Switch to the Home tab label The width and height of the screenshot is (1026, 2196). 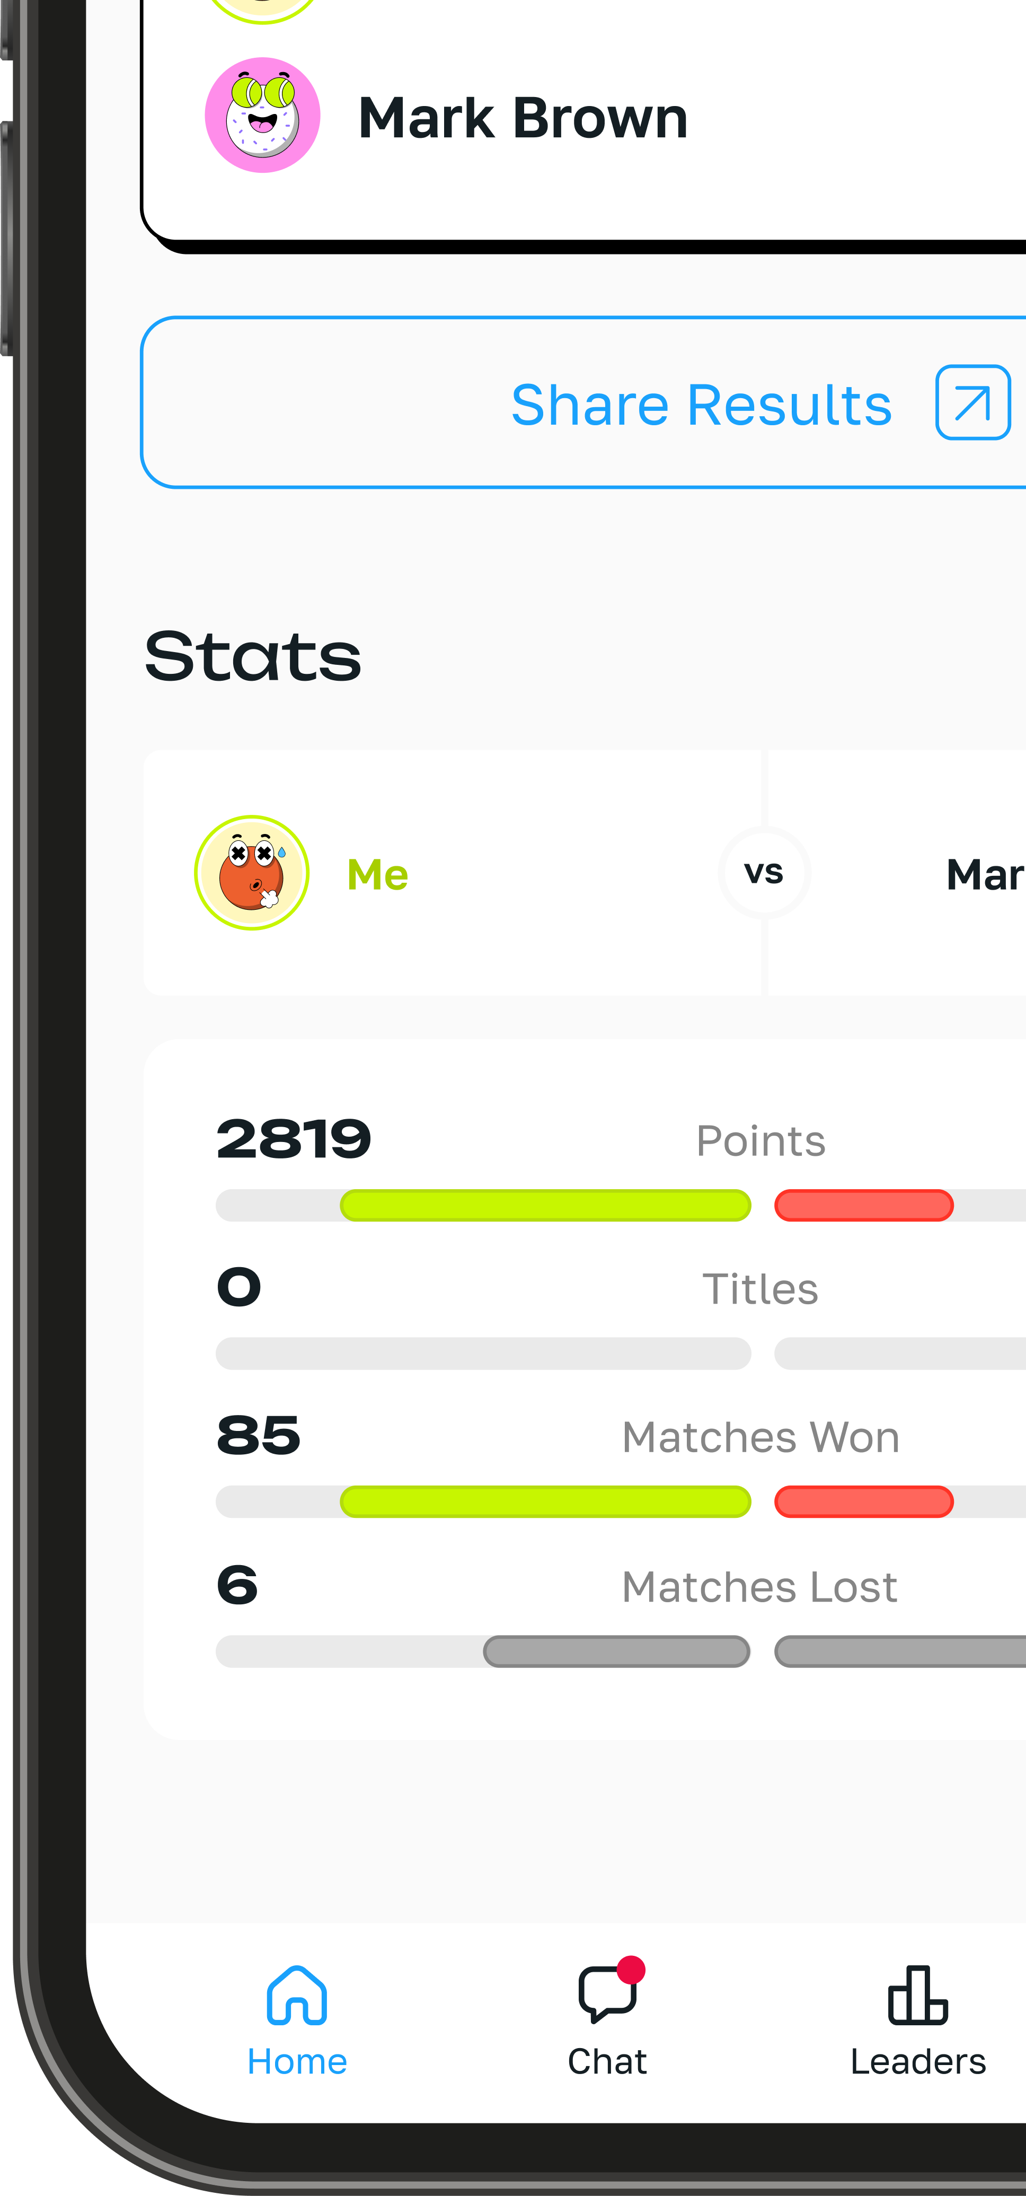(297, 2061)
